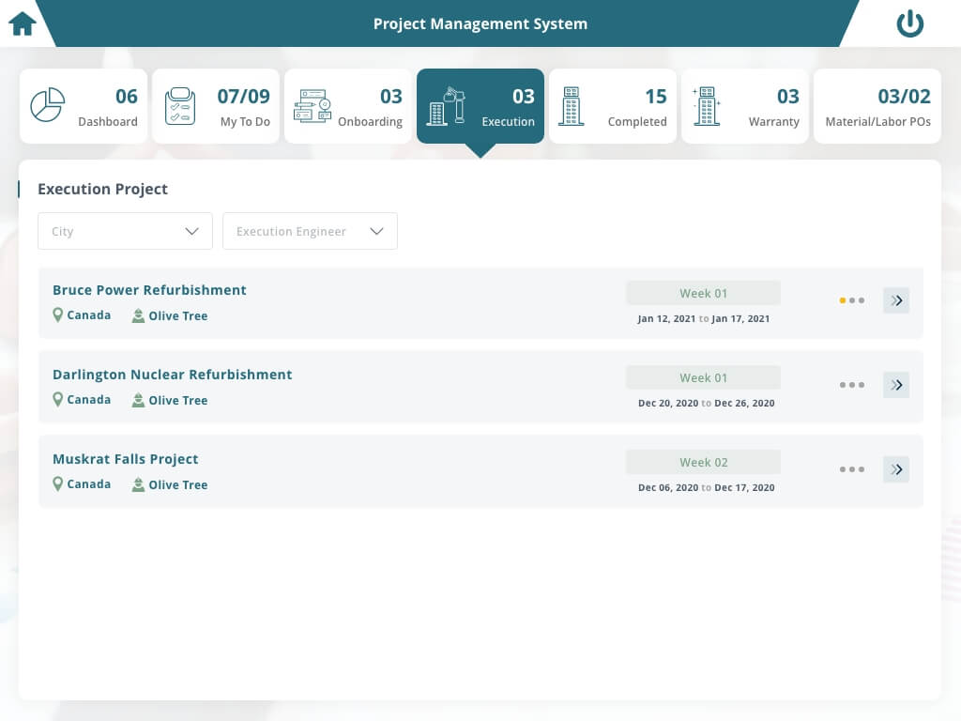Click the power logout icon

click(x=909, y=23)
